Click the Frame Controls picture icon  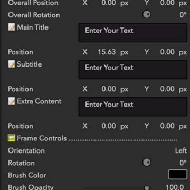pyautogui.click(x=12, y=138)
